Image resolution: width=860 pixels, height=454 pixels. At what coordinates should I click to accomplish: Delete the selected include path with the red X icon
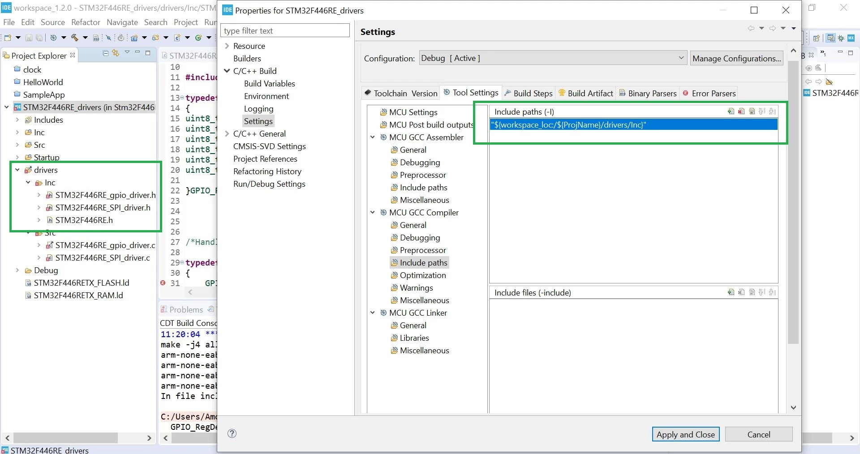pos(741,111)
